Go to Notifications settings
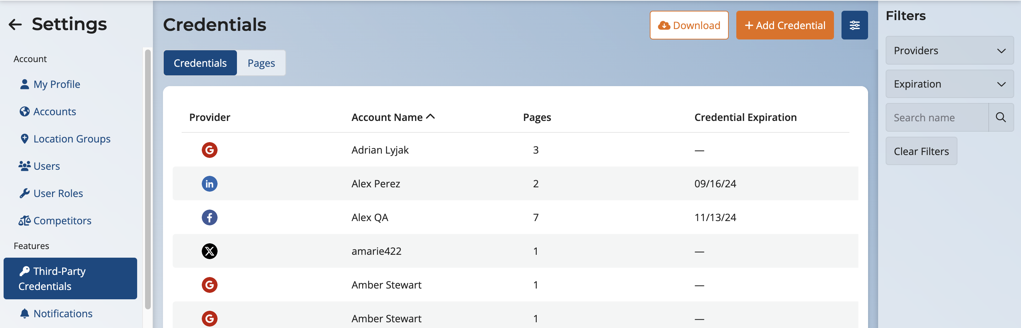This screenshot has width=1021, height=328. tap(62, 313)
